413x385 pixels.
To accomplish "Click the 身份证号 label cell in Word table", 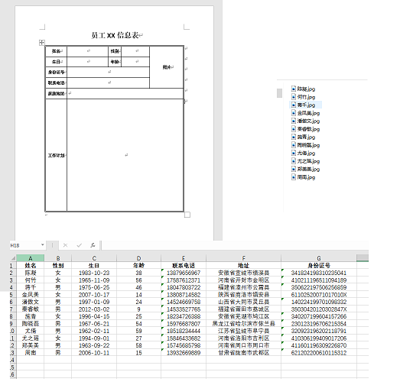I will click(x=56, y=73).
